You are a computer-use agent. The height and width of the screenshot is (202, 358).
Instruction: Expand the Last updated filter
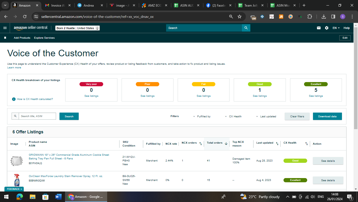click(x=266, y=116)
